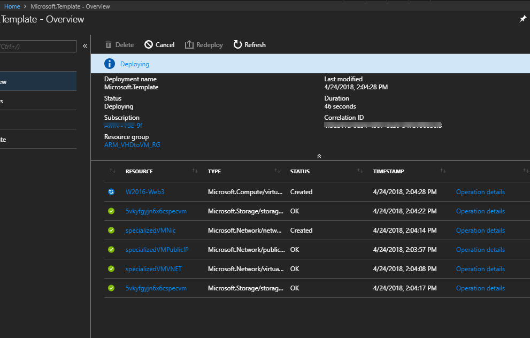The width and height of the screenshot is (530, 338).
Task: View Operation details for specializedVMNic
Action: (480, 230)
